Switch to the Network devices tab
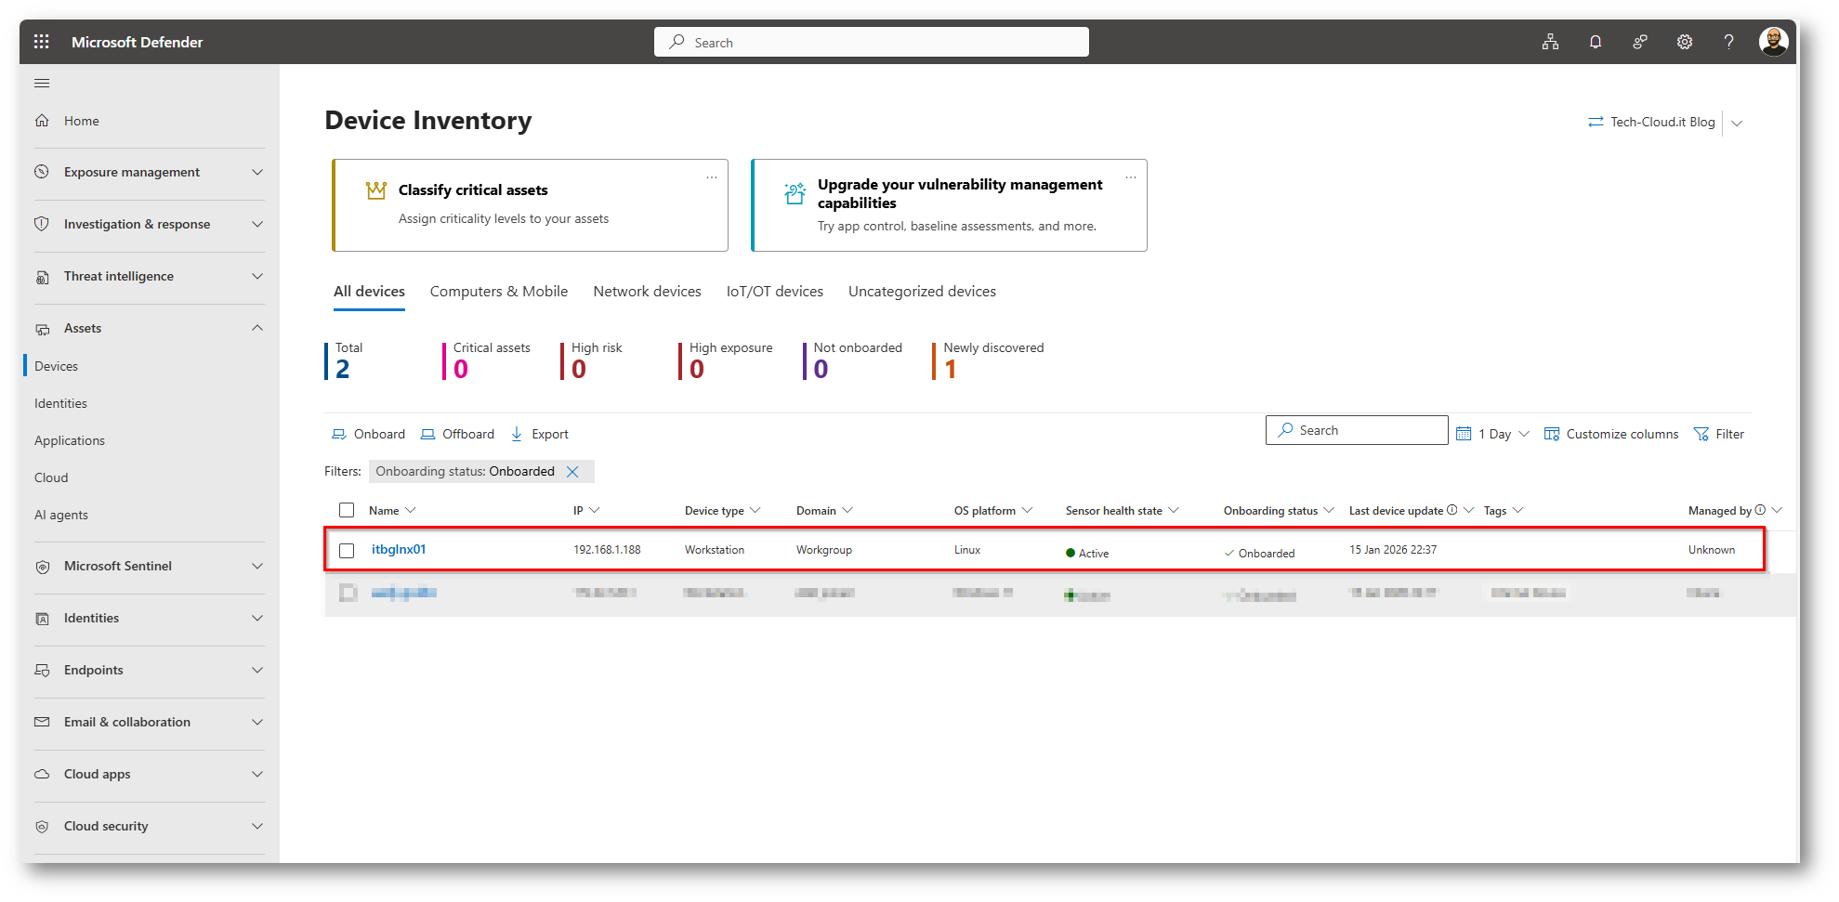Viewport: 1839px width, 902px height. [647, 292]
